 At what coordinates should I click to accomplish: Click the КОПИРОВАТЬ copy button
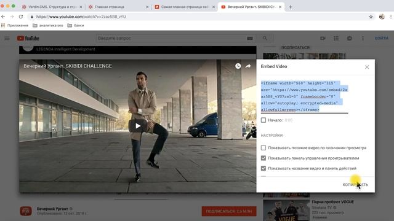355,185
